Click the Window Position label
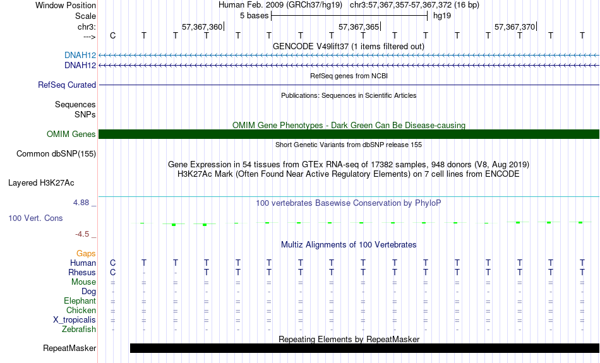Image resolution: width=600 pixels, height=363 pixels. [66, 5]
